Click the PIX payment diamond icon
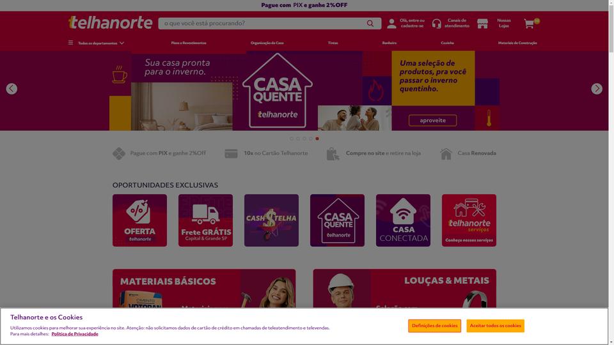 119,153
